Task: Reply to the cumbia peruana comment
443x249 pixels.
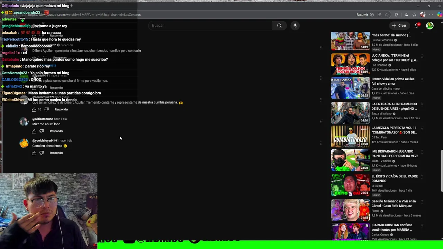Action: pos(61,109)
